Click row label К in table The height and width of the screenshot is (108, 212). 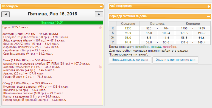click(113, 28)
